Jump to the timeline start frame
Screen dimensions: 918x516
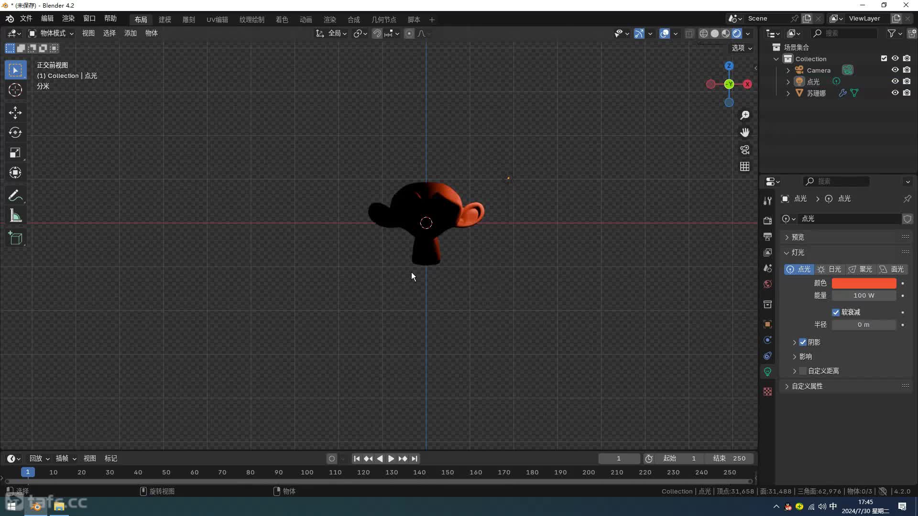point(357,459)
